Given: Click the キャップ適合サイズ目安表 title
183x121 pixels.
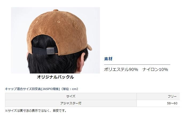Looking at the screenshot, I should [23, 89].
